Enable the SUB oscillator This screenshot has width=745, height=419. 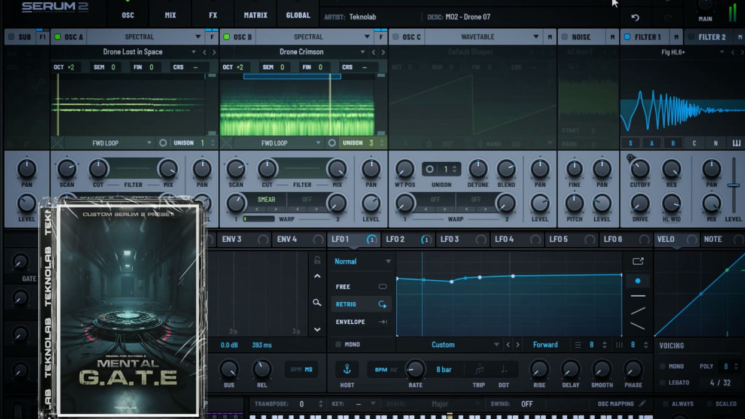click(11, 37)
